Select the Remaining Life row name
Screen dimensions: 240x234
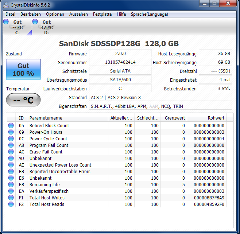(x=44, y=185)
